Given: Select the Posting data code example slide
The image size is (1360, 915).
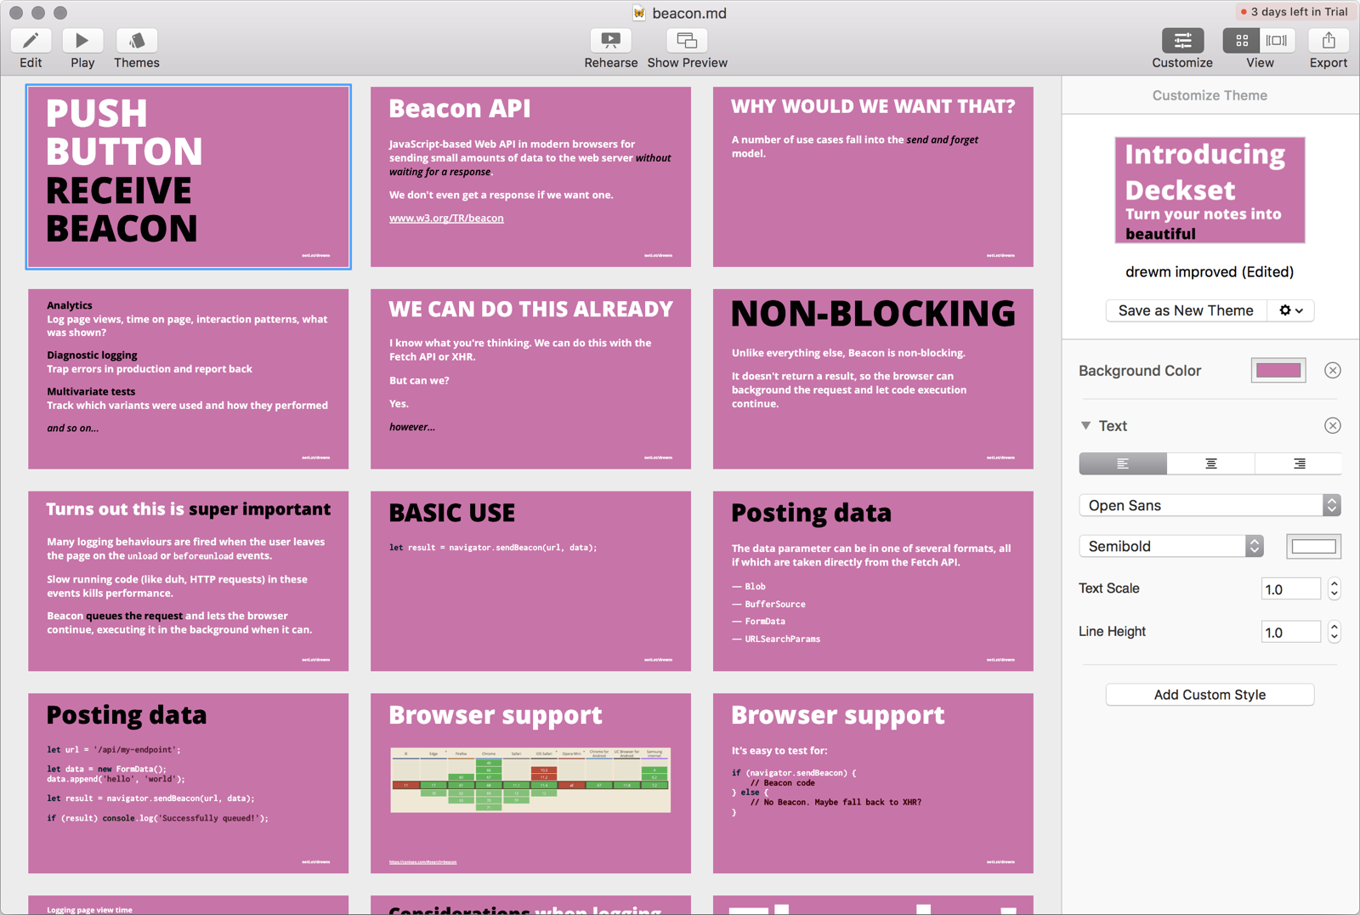Looking at the screenshot, I should pyautogui.click(x=189, y=783).
